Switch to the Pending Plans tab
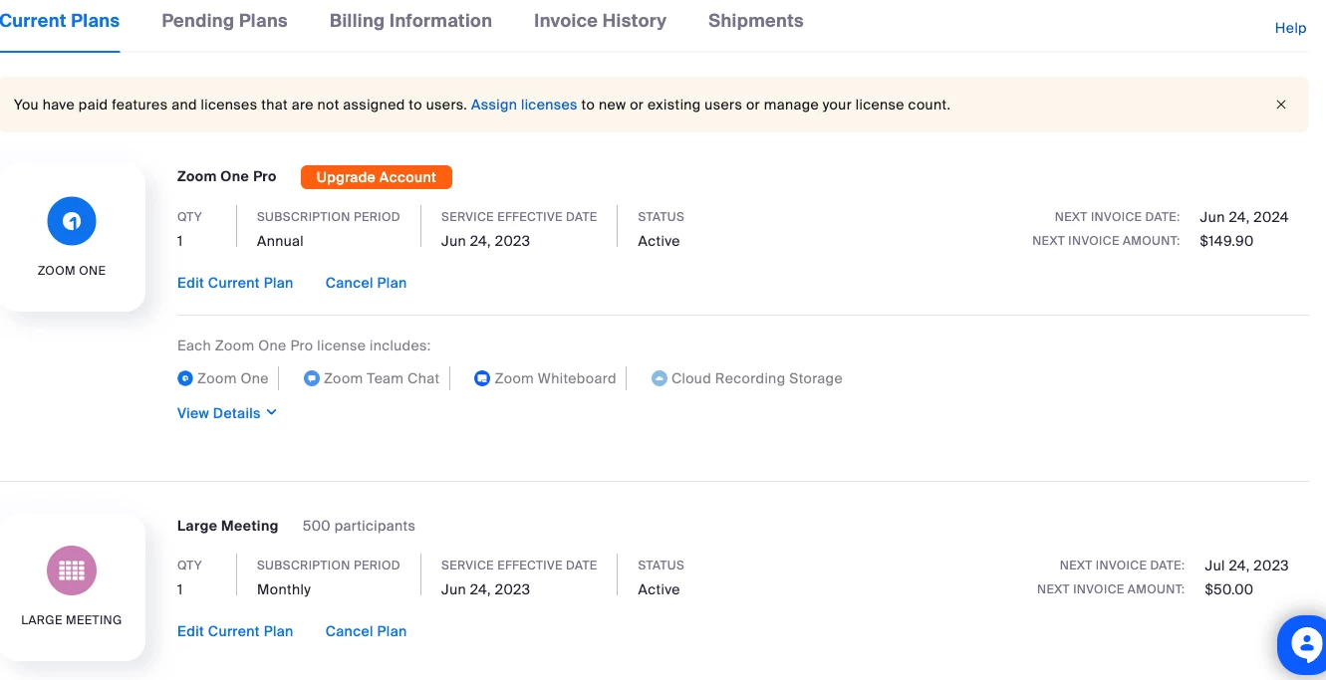This screenshot has width=1326, height=680. point(224,21)
